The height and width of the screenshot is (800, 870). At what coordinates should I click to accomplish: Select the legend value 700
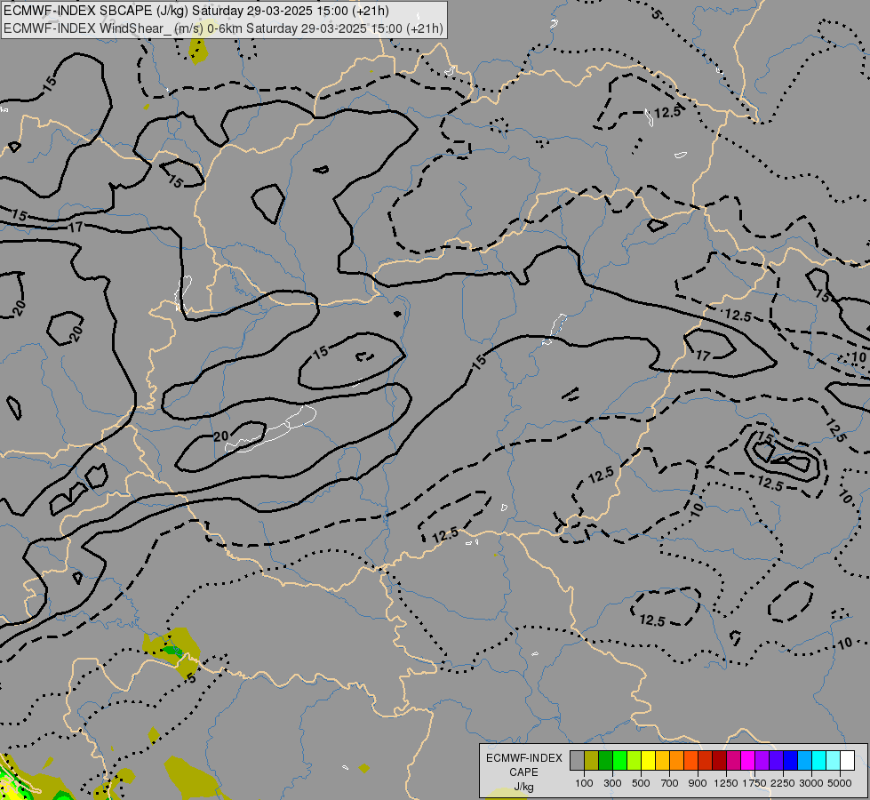(670, 783)
